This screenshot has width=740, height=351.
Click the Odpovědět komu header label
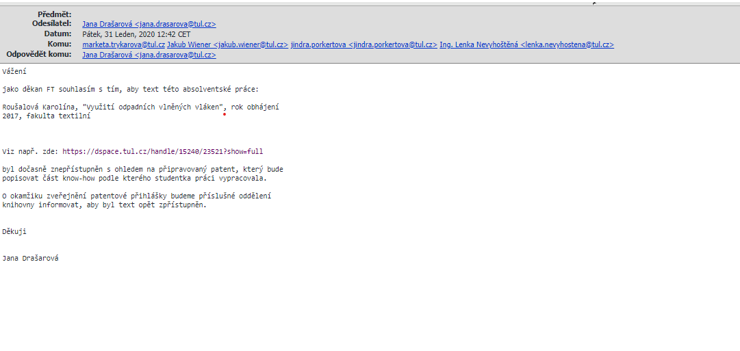tap(39, 55)
